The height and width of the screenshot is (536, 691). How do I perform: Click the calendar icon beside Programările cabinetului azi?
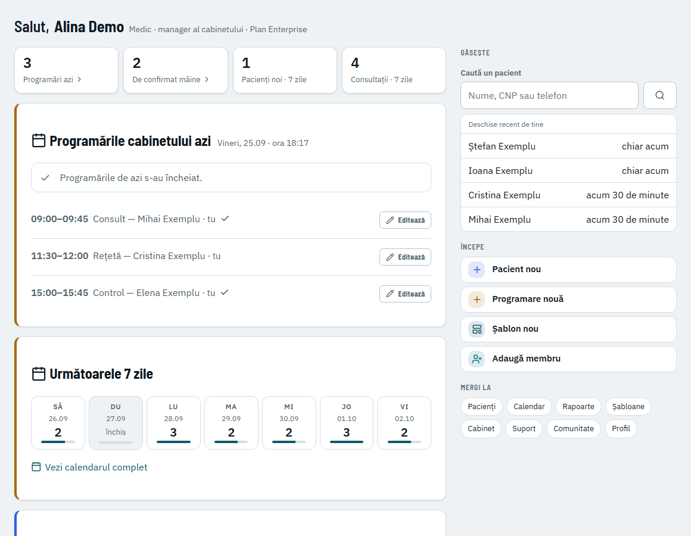[x=39, y=141]
